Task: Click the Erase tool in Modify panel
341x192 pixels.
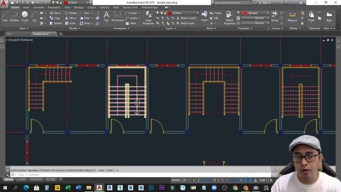Action: tap(98, 13)
